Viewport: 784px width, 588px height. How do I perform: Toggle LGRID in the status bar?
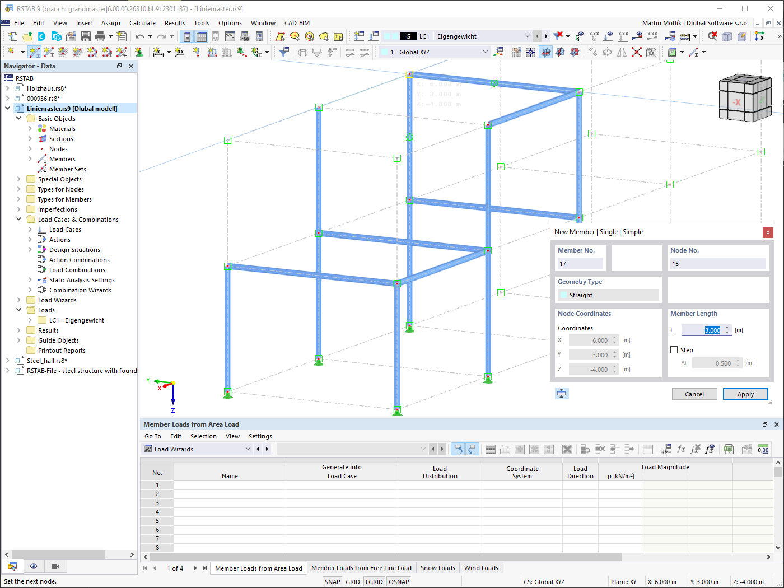374,582
